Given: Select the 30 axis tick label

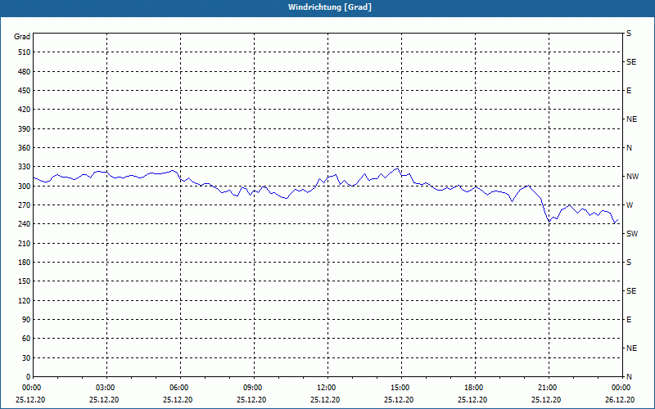Looking at the screenshot, I should 26,358.
